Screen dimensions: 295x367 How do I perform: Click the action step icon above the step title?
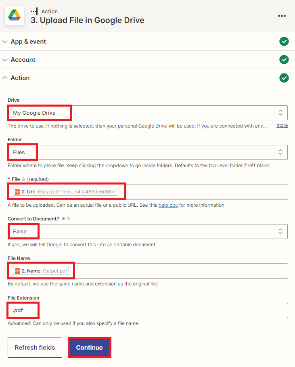(x=35, y=11)
